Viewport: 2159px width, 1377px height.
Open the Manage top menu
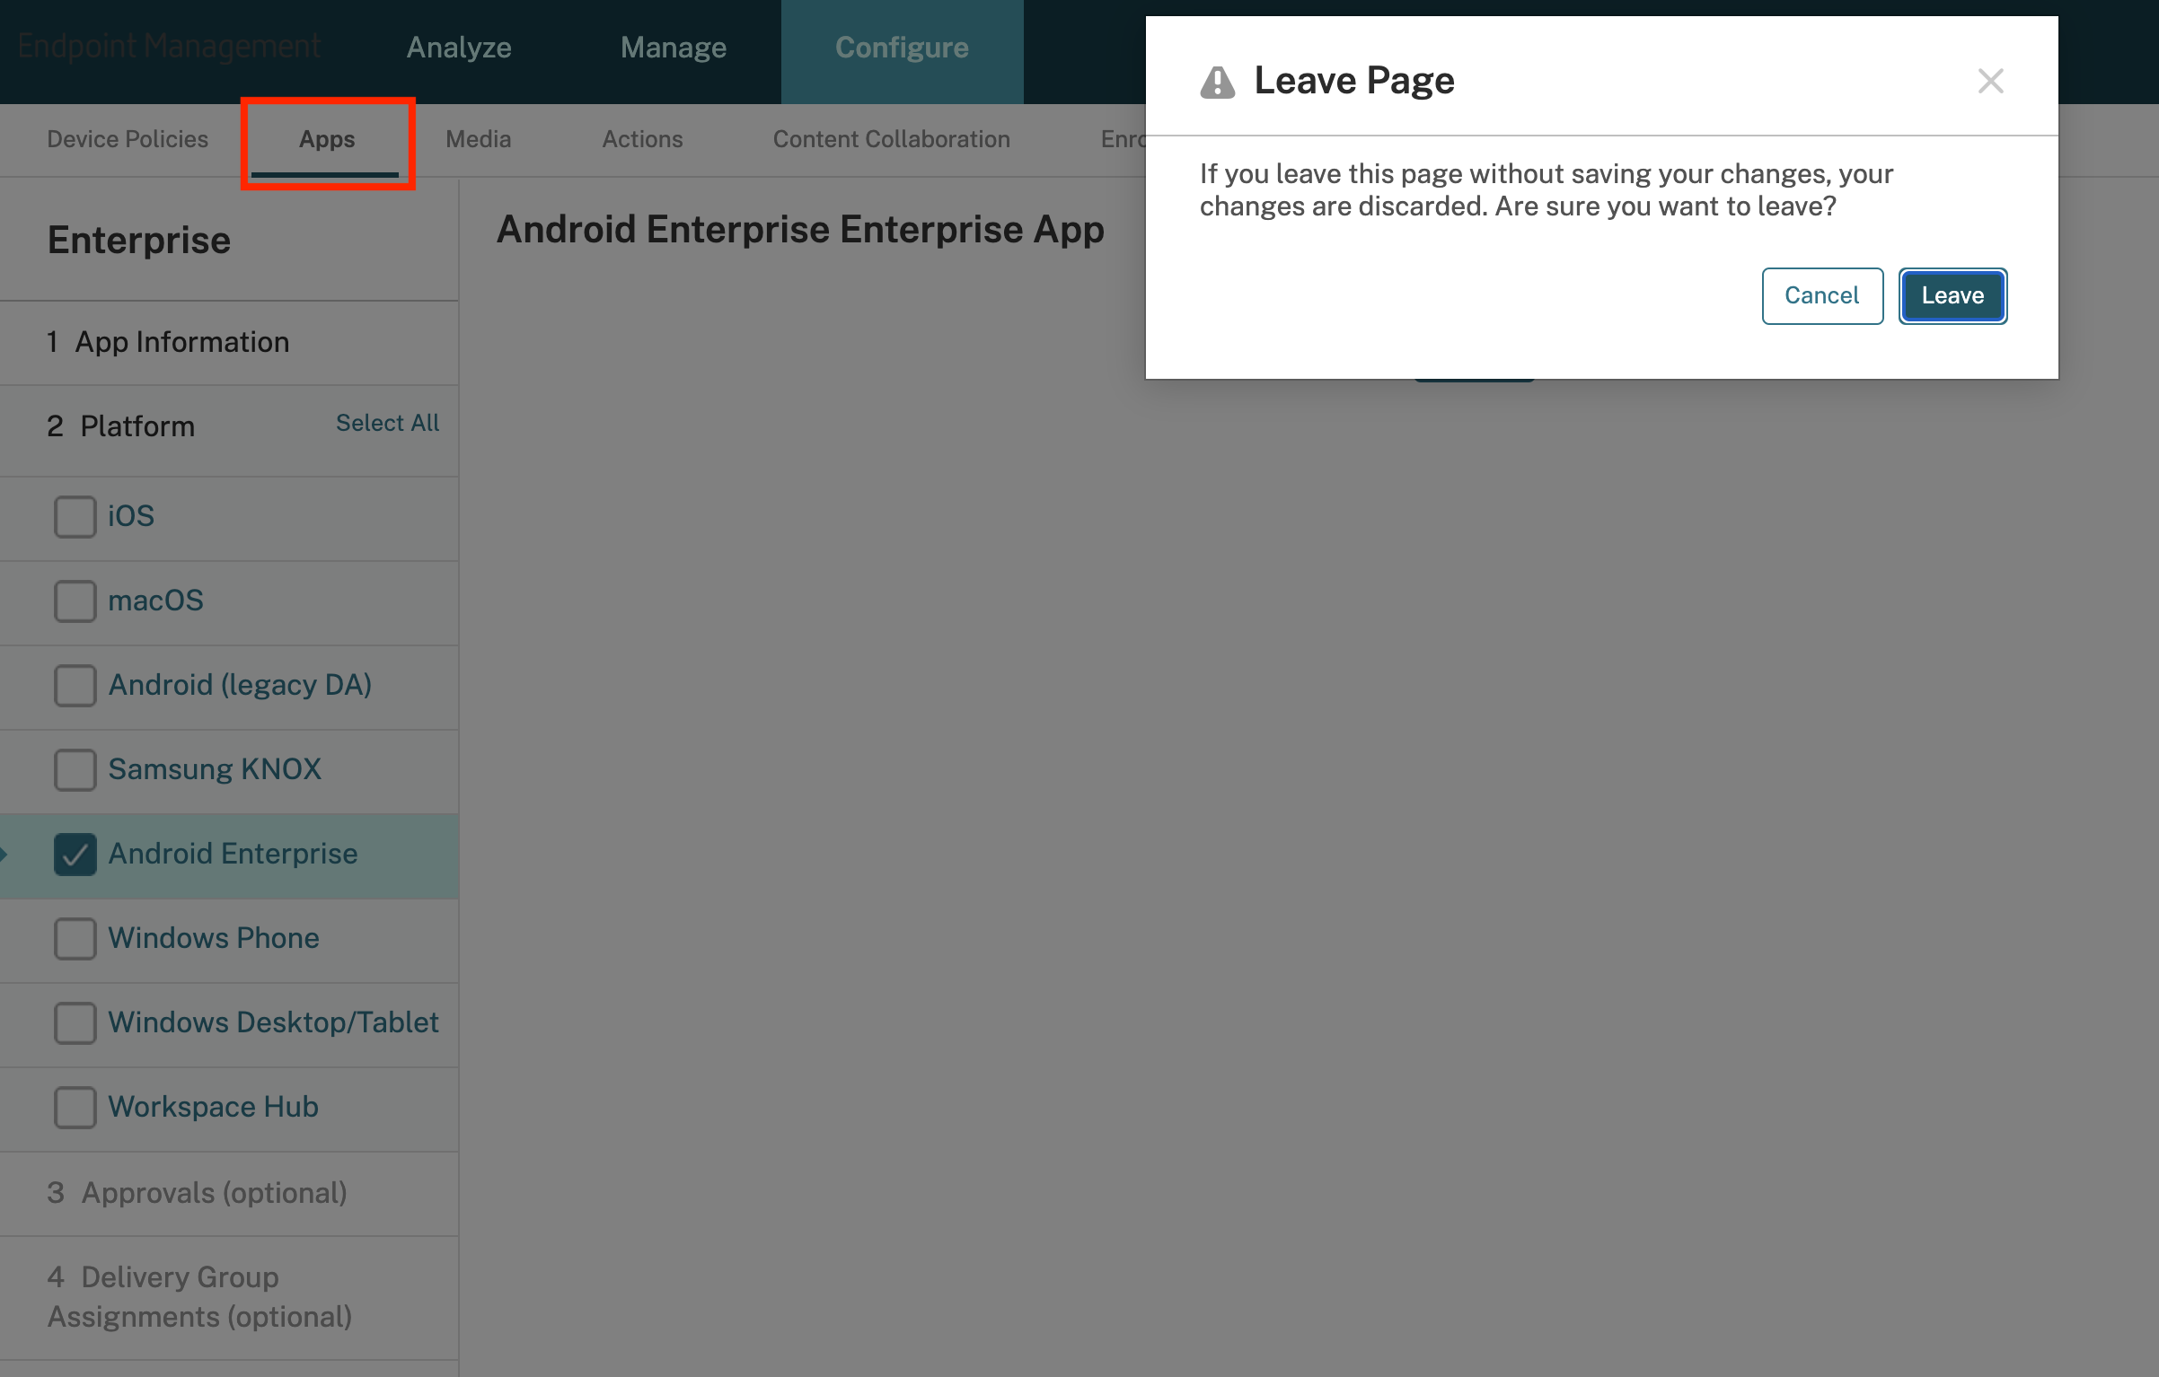(x=674, y=48)
